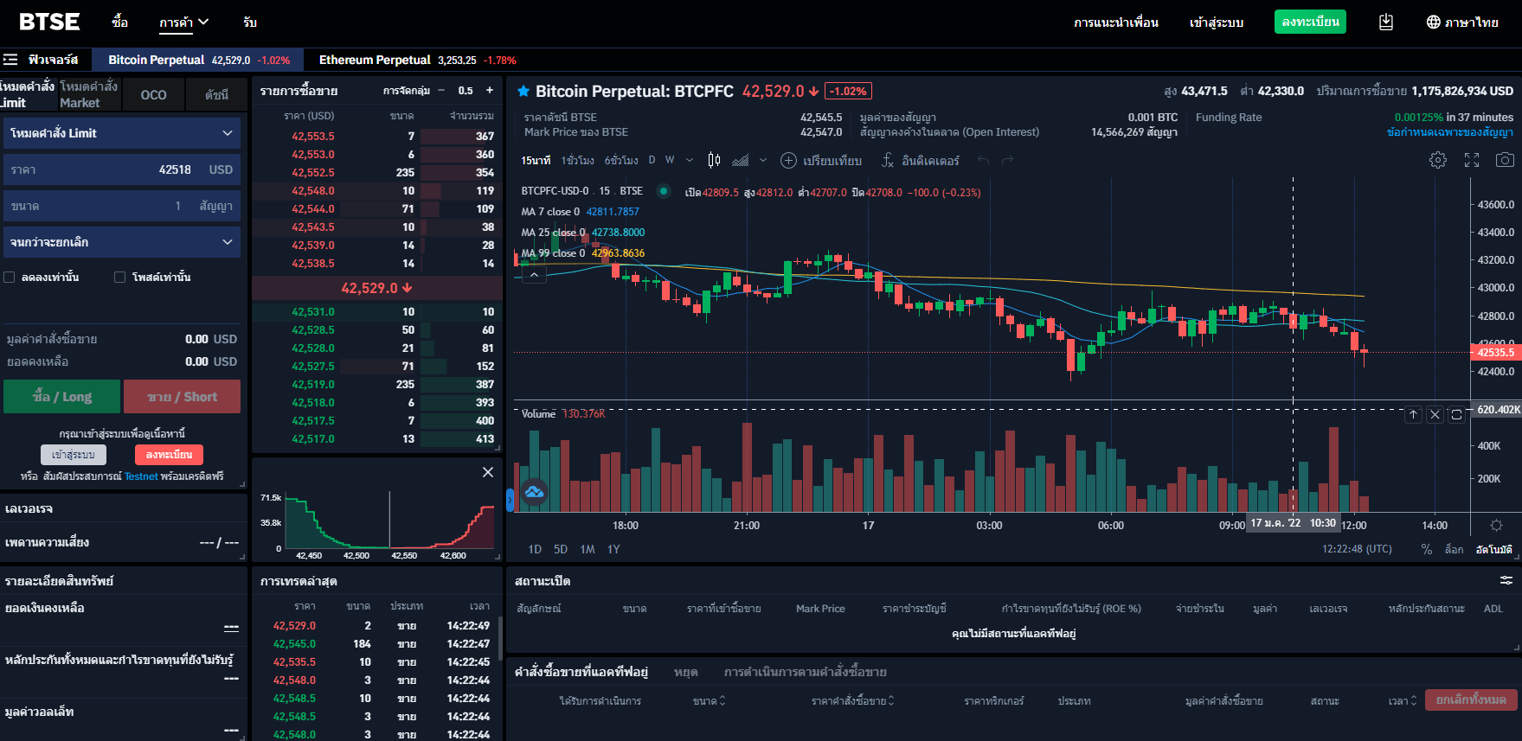Click the TradingView cloud logo on chart
The width and height of the screenshot is (1522, 741).
534,492
